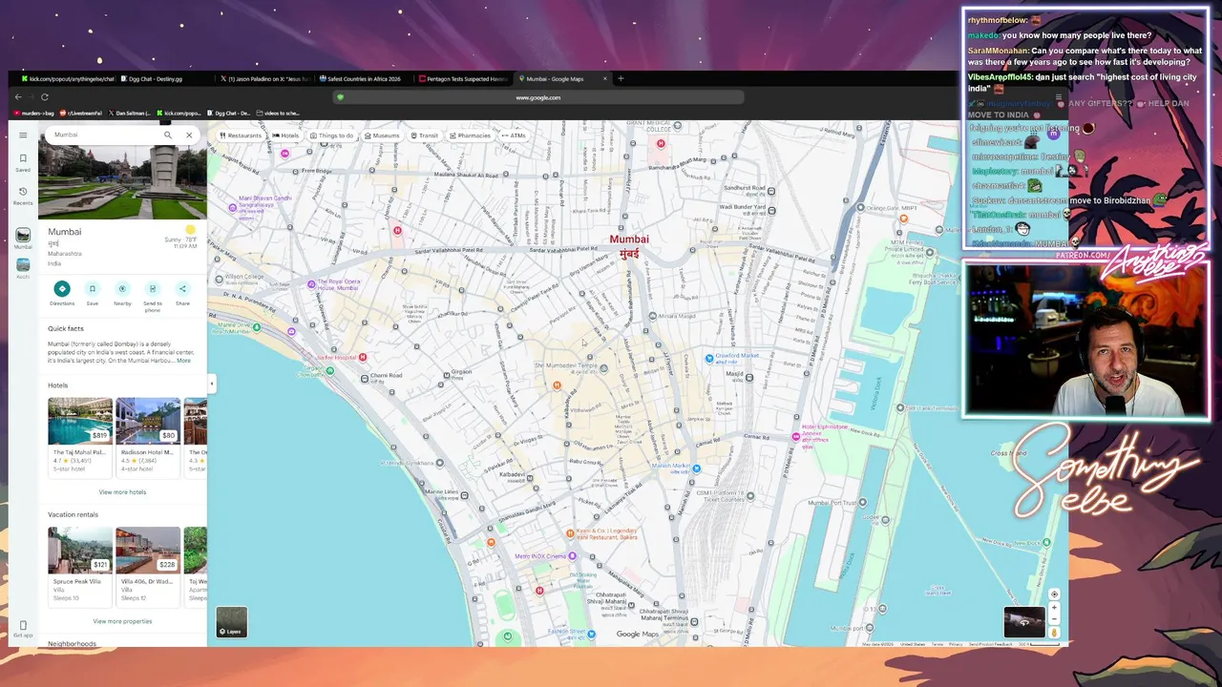Open the r/LivestreamFail bookmark
The height and width of the screenshot is (687, 1222).
tap(81, 113)
